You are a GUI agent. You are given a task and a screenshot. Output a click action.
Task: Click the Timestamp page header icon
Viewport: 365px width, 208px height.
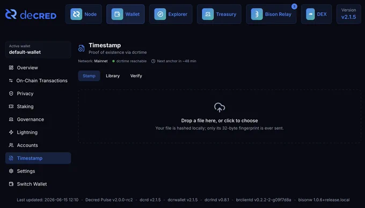(x=81, y=48)
